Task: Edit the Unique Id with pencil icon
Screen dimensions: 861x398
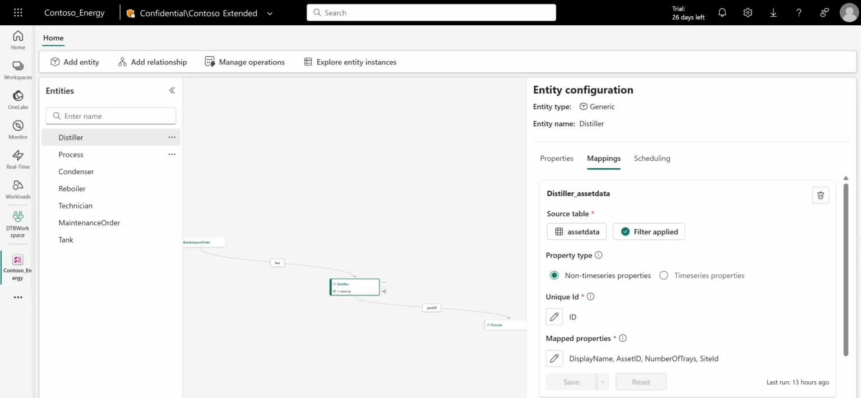Action: 554,317
